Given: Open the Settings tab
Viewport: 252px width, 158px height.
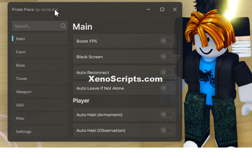Looking at the screenshot, I should tap(40, 131).
